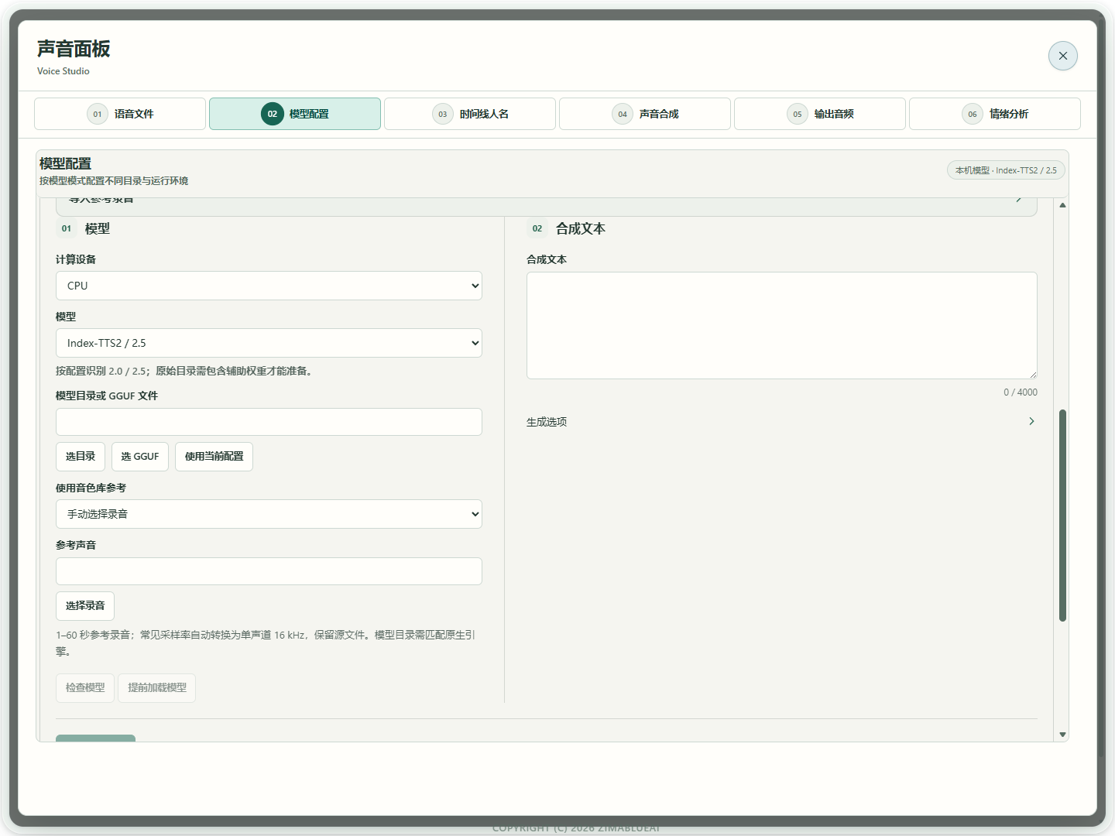Click in the 合成文本 text area
Image resolution: width=1115 pixels, height=836 pixels.
point(782,325)
